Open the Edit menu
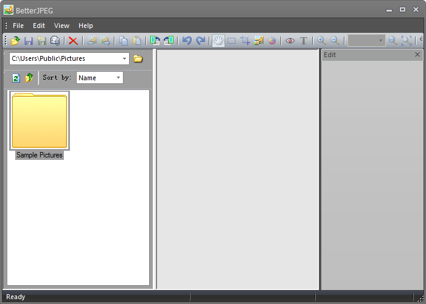 [x=39, y=26]
